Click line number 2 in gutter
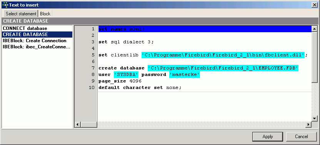 93,35
